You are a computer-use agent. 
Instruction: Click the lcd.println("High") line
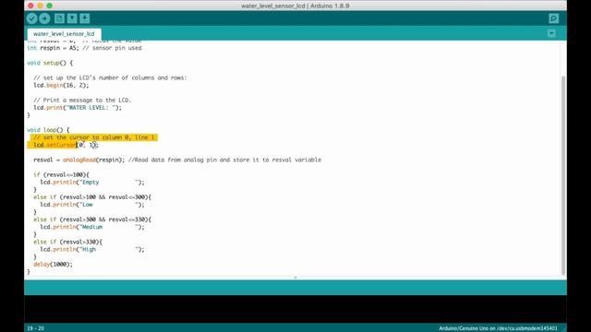coord(92,250)
